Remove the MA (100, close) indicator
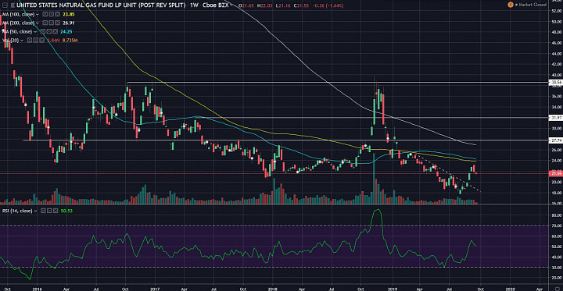563x291 pixels. click(x=57, y=14)
